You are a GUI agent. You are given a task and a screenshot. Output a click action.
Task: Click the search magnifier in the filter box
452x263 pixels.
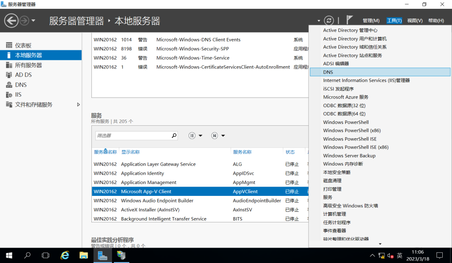pyautogui.click(x=174, y=135)
